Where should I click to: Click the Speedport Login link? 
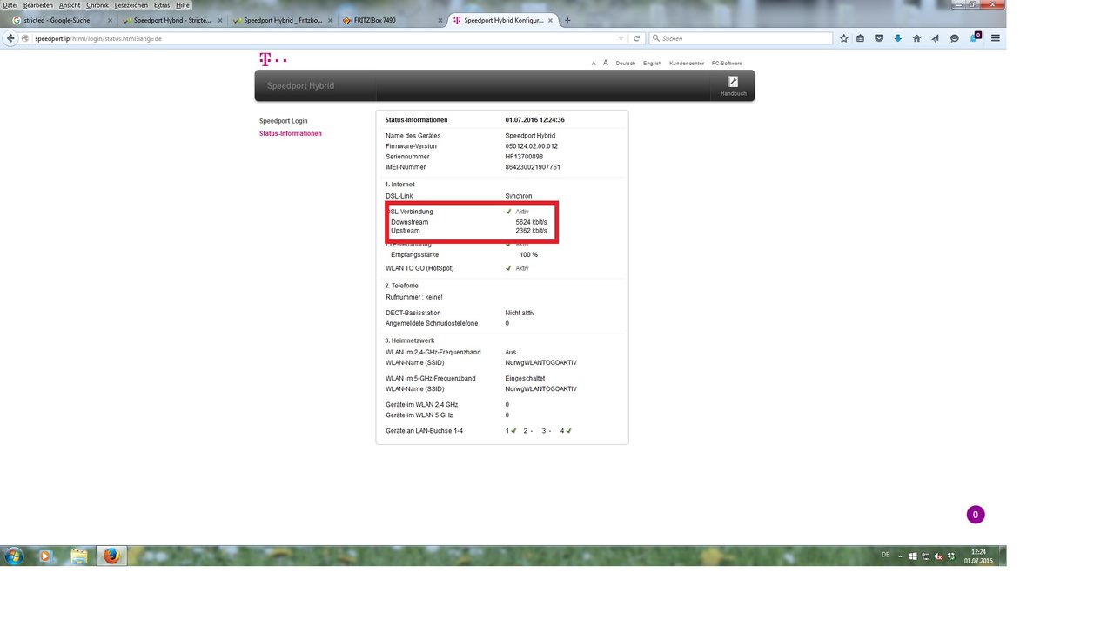(284, 121)
